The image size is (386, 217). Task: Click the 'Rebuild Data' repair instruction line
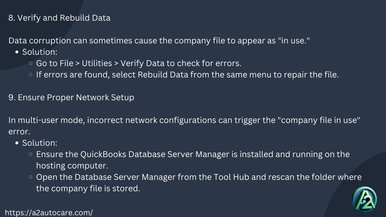pyautogui.click(x=187, y=75)
